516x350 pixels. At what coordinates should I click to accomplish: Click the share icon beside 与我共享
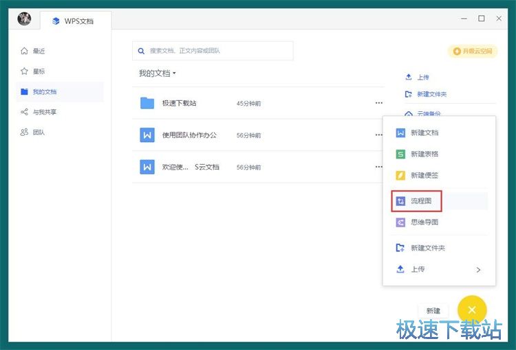point(24,112)
